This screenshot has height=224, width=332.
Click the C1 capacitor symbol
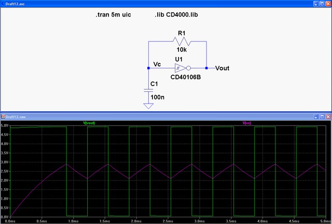(148, 90)
